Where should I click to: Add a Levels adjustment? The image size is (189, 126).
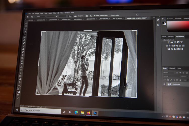(172, 42)
